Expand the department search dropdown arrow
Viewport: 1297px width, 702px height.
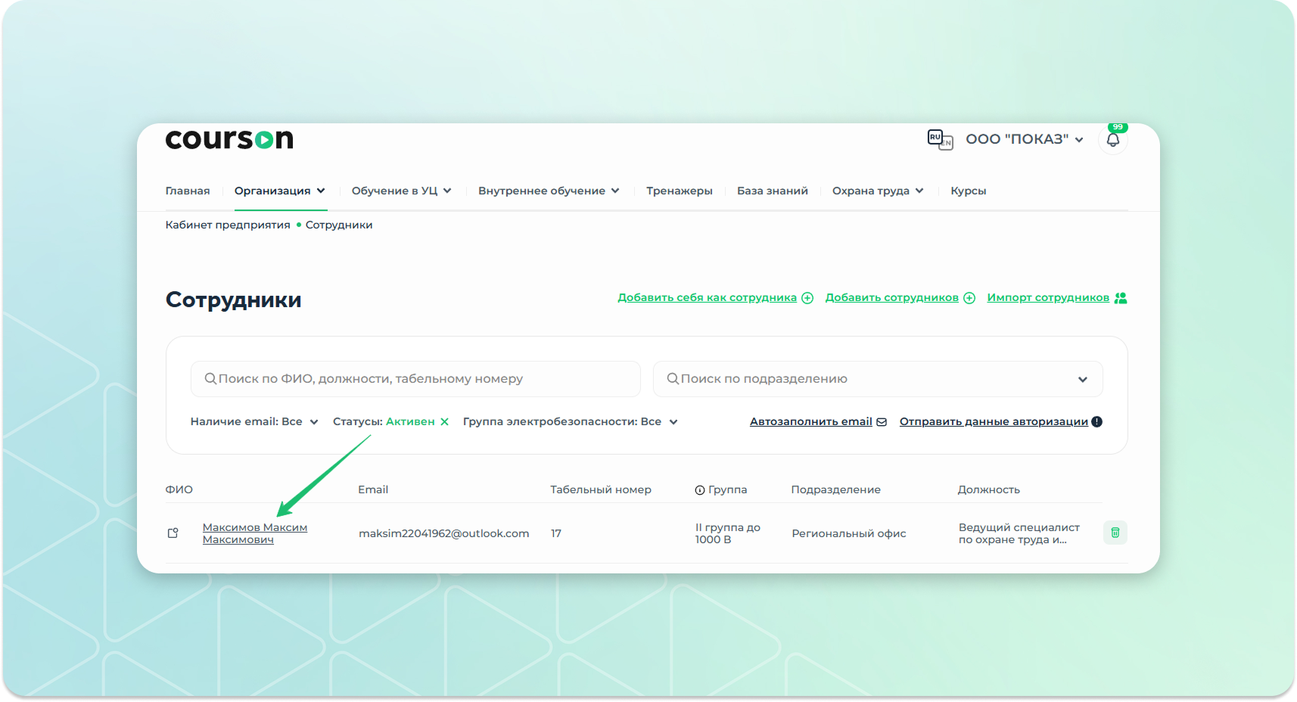[x=1082, y=380]
